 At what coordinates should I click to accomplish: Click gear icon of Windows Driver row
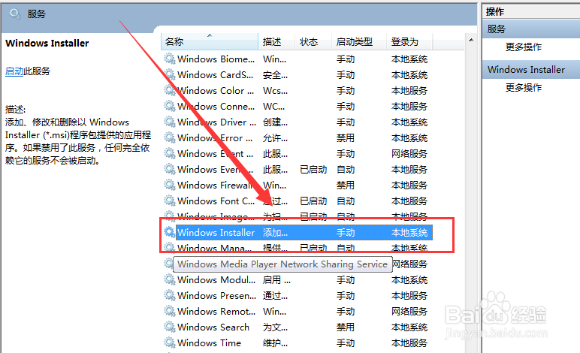[x=170, y=122]
